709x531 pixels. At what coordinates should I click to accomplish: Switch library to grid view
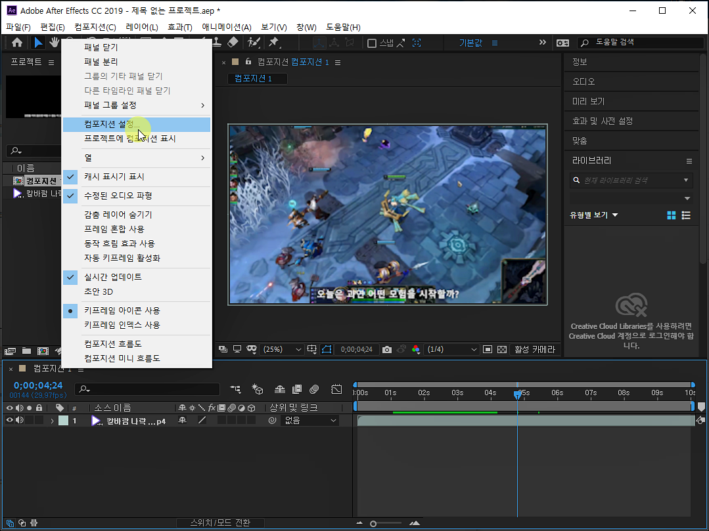tap(672, 215)
